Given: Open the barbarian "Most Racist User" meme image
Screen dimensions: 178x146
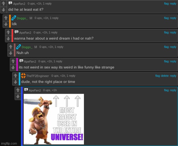Looking at the screenshot, I should (54, 119).
